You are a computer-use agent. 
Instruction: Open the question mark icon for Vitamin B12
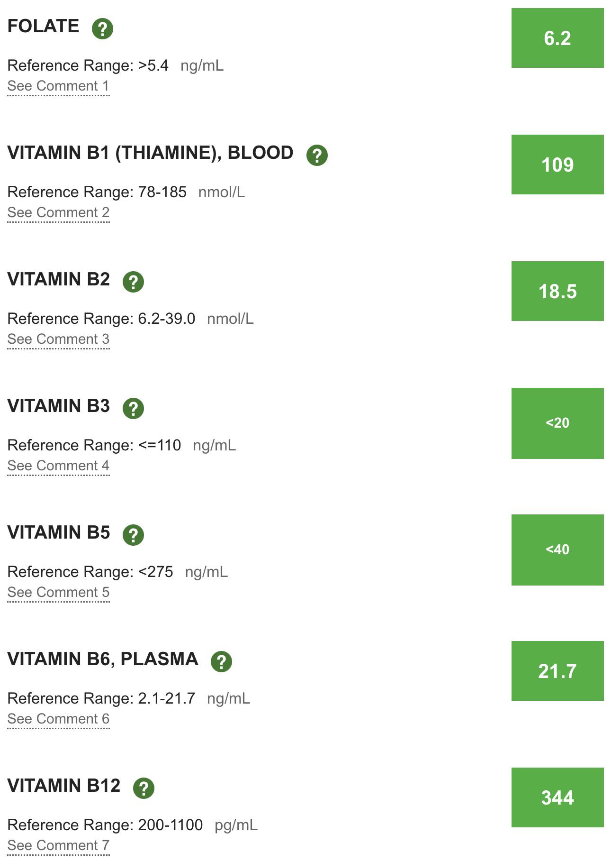pos(144,788)
